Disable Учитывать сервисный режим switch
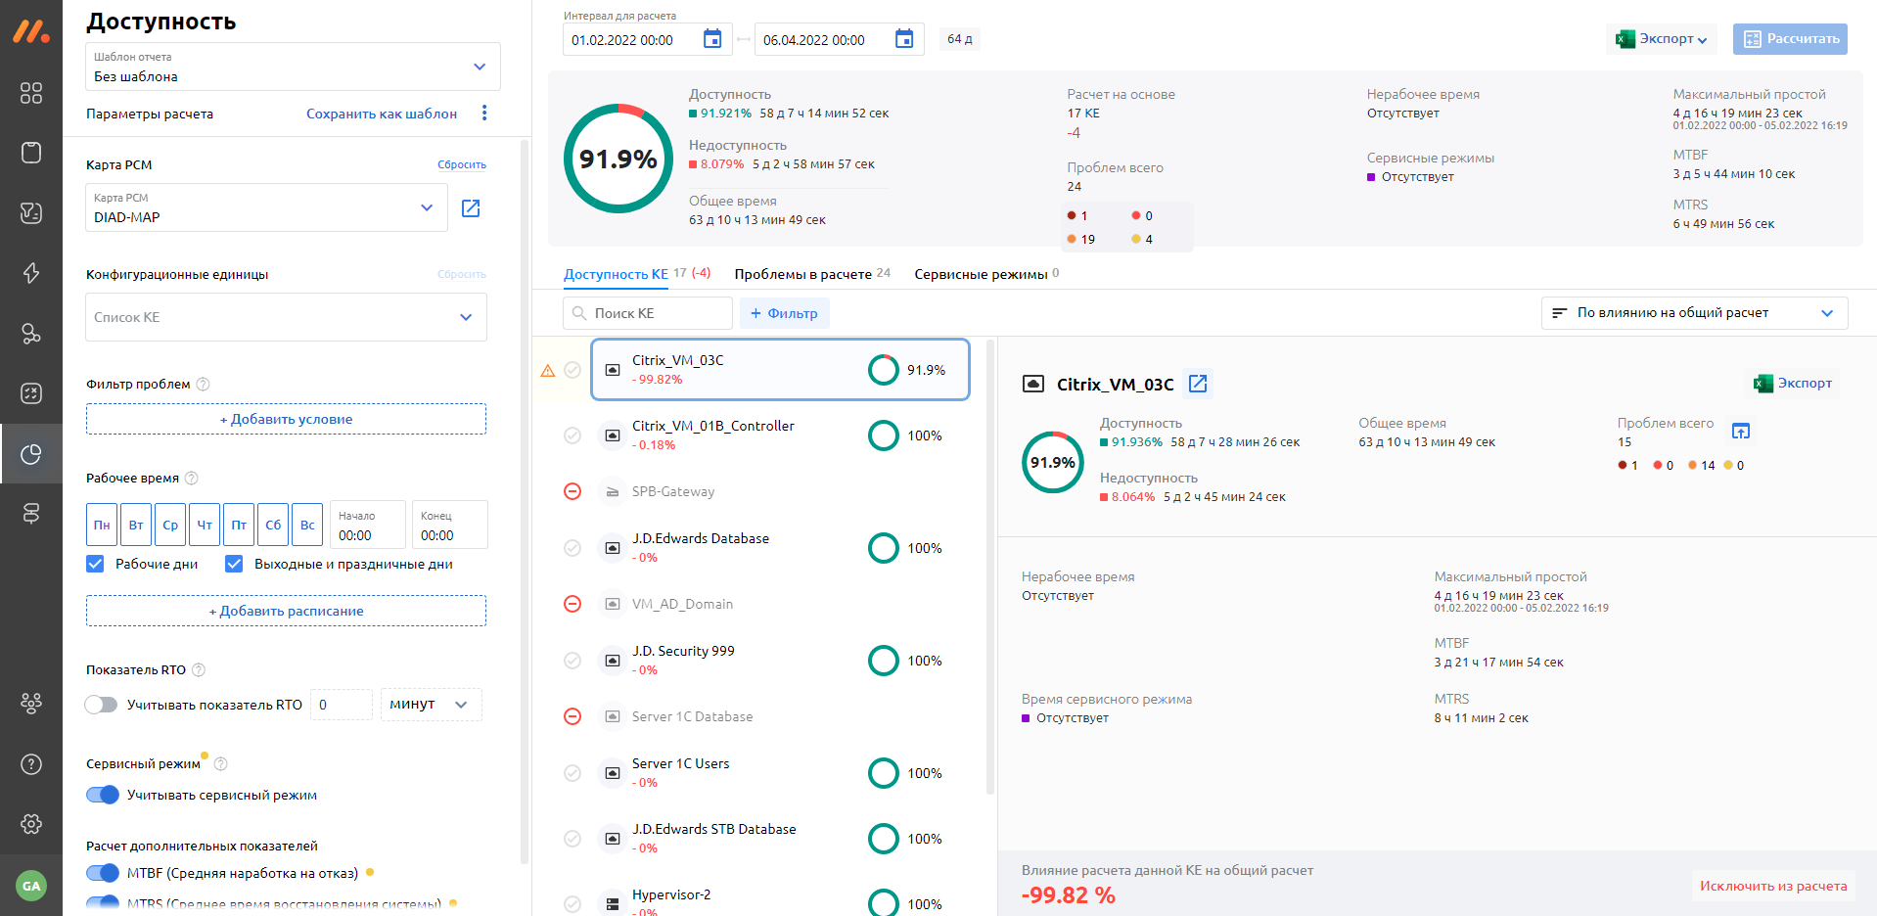Screen dimensions: 1877x916 pyautogui.click(x=103, y=795)
